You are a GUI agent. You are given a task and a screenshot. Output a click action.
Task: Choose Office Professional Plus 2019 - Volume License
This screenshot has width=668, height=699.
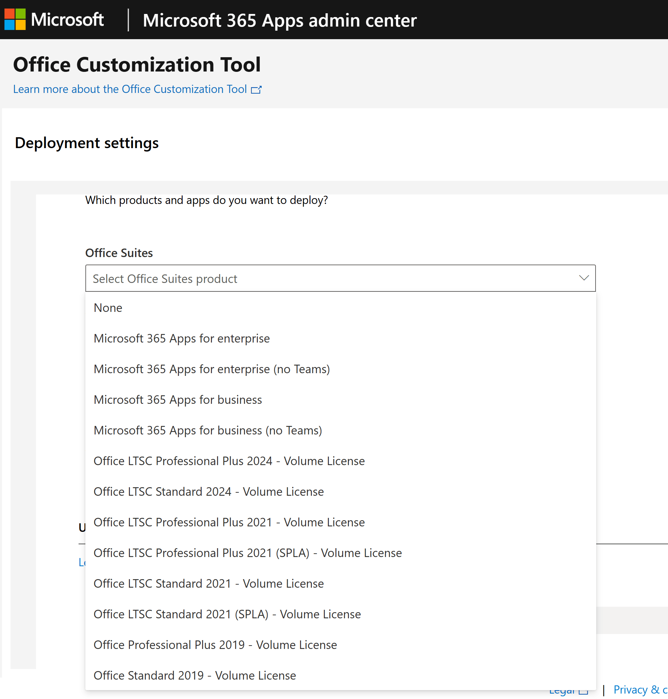click(340, 645)
